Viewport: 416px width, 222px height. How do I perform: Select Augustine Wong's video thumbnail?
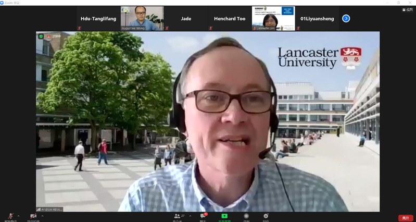pos(142,19)
